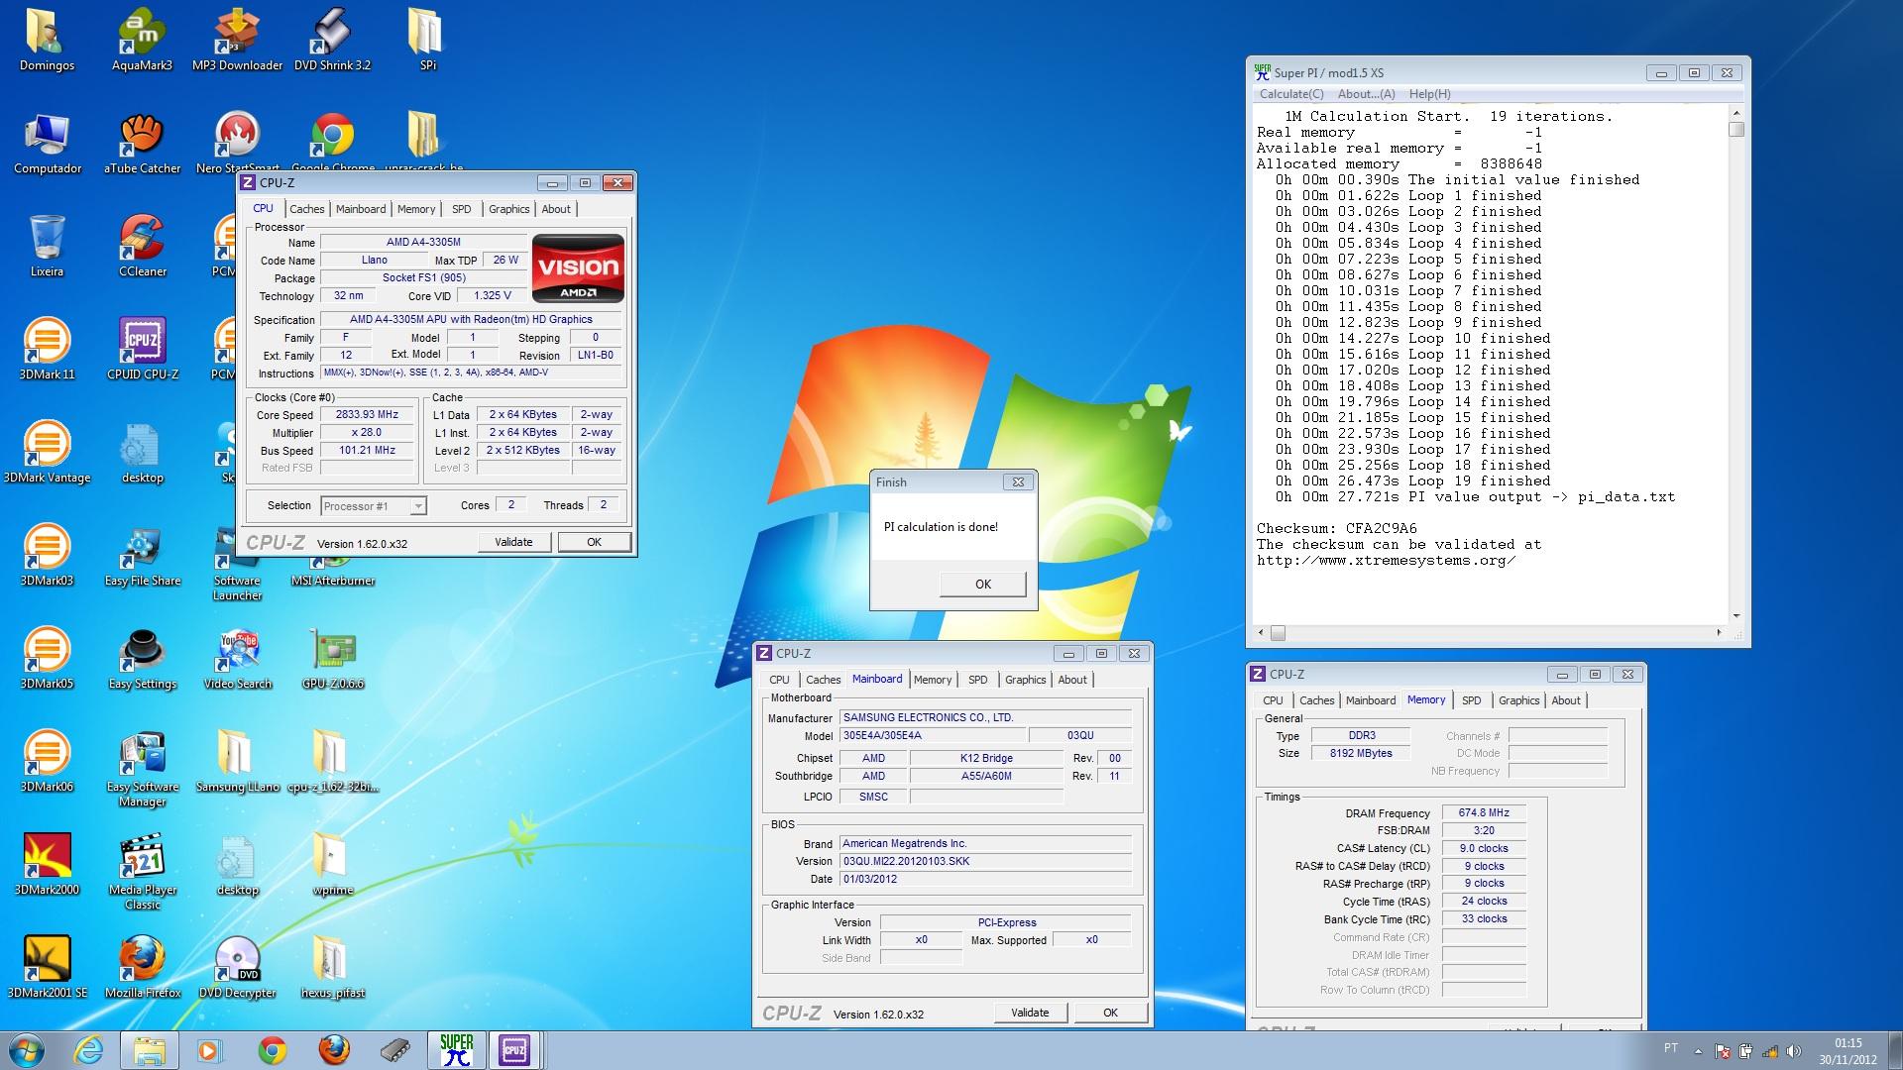The image size is (1903, 1070).
Task: Launch 3DMark Vantage shortcut
Action: click(x=47, y=452)
